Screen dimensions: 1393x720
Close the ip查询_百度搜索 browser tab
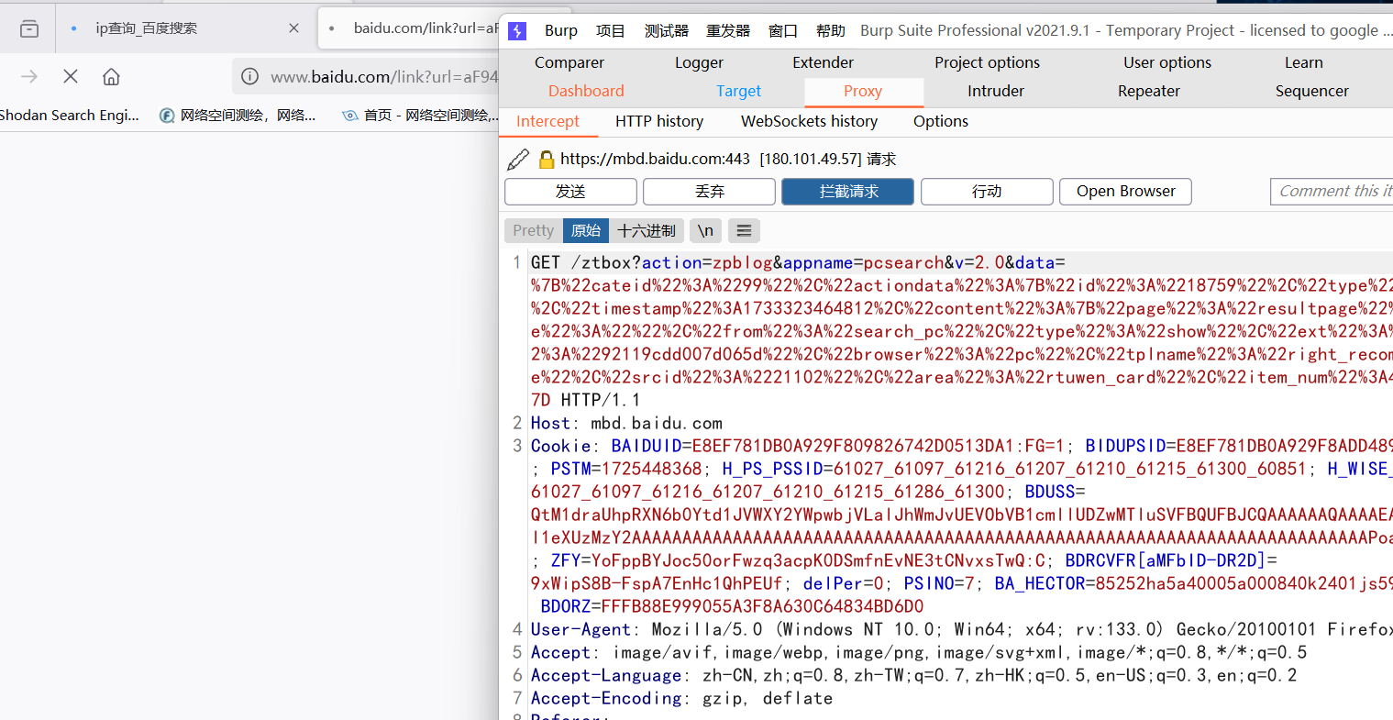point(293,28)
